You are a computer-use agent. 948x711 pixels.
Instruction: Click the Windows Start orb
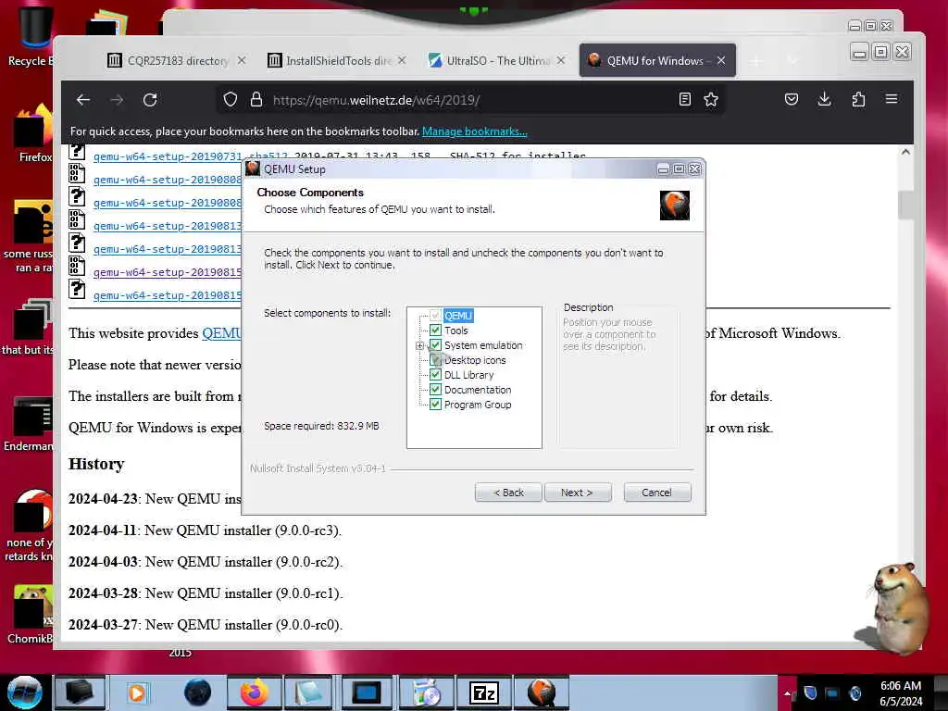(25, 692)
